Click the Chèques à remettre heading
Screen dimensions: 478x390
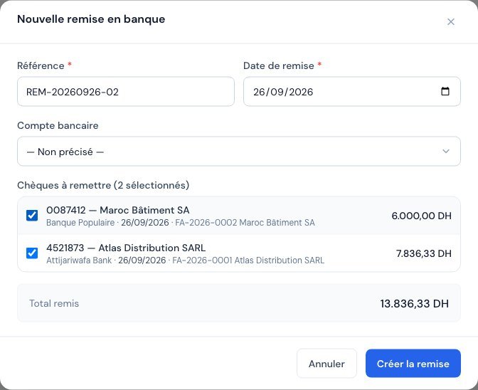[x=103, y=185]
